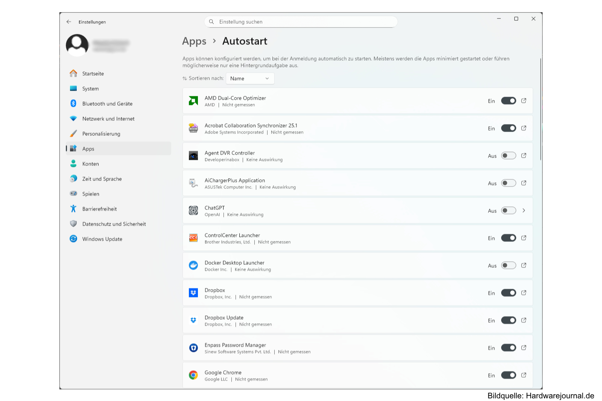The image size is (602, 401).
Task: Turn off ControlCenter Launcher autostart
Action: click(508, 238)
